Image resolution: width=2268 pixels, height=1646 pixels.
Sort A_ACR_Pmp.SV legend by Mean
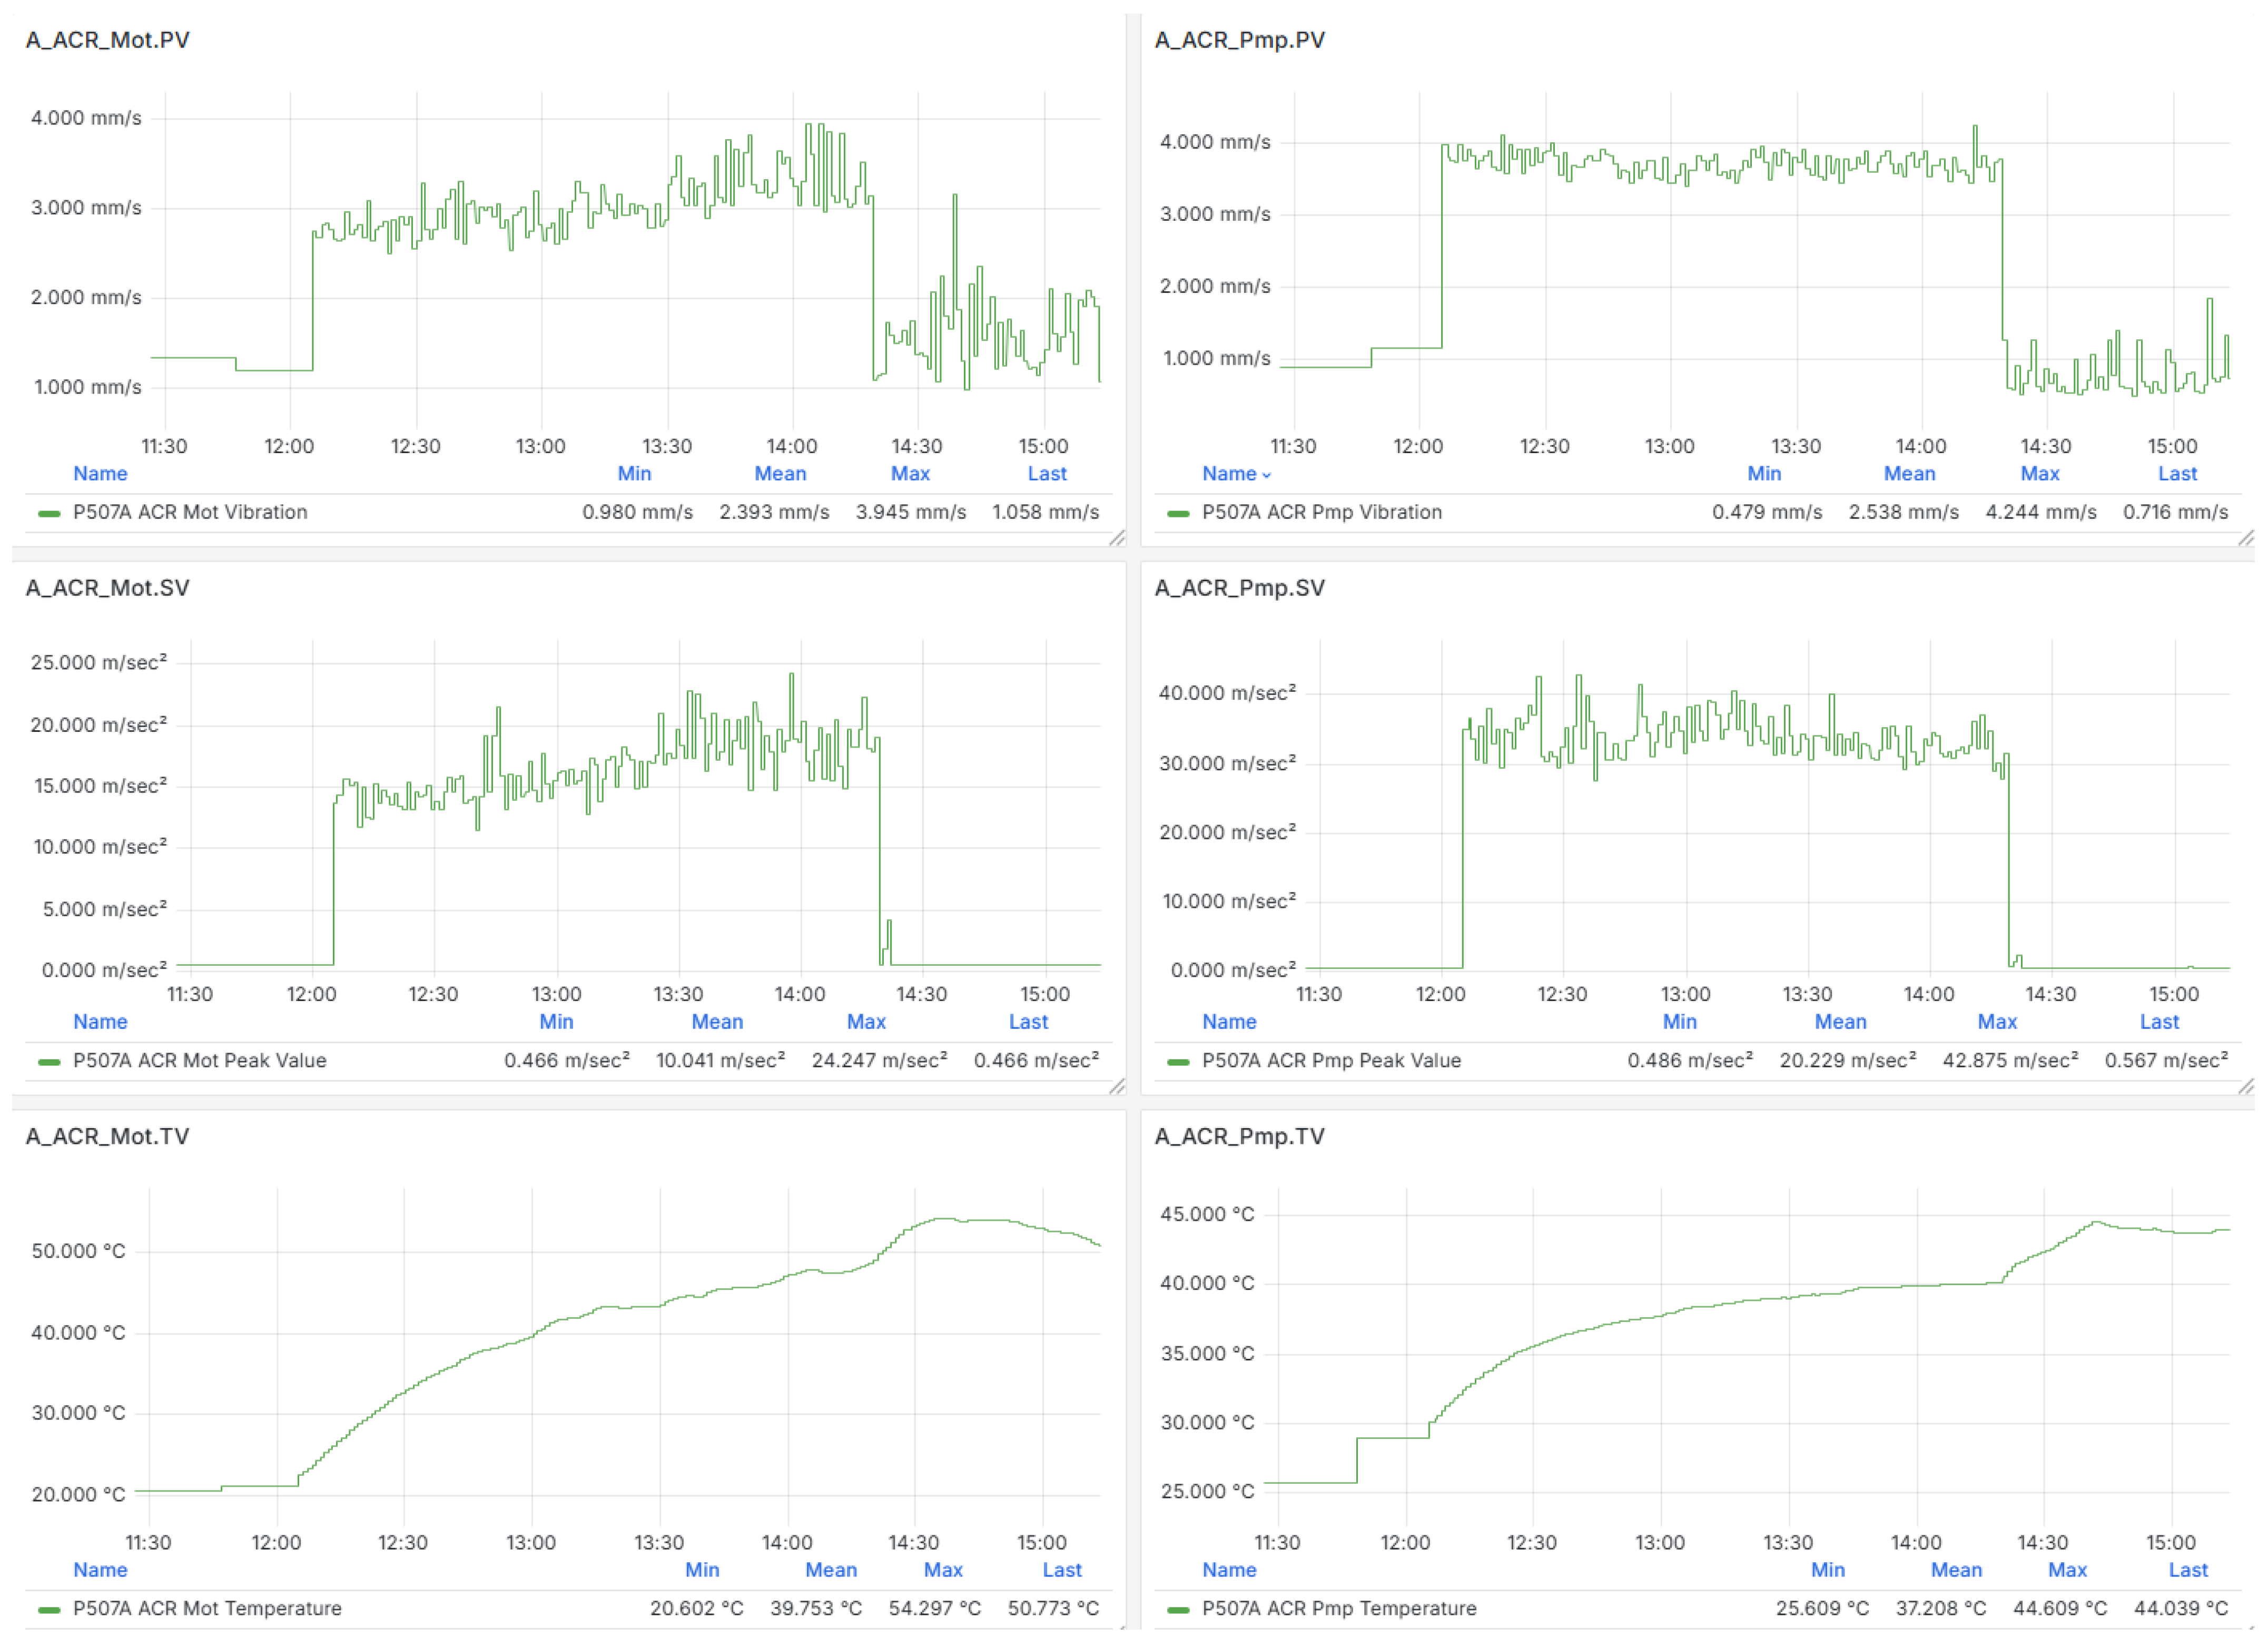[1840, 1023]
